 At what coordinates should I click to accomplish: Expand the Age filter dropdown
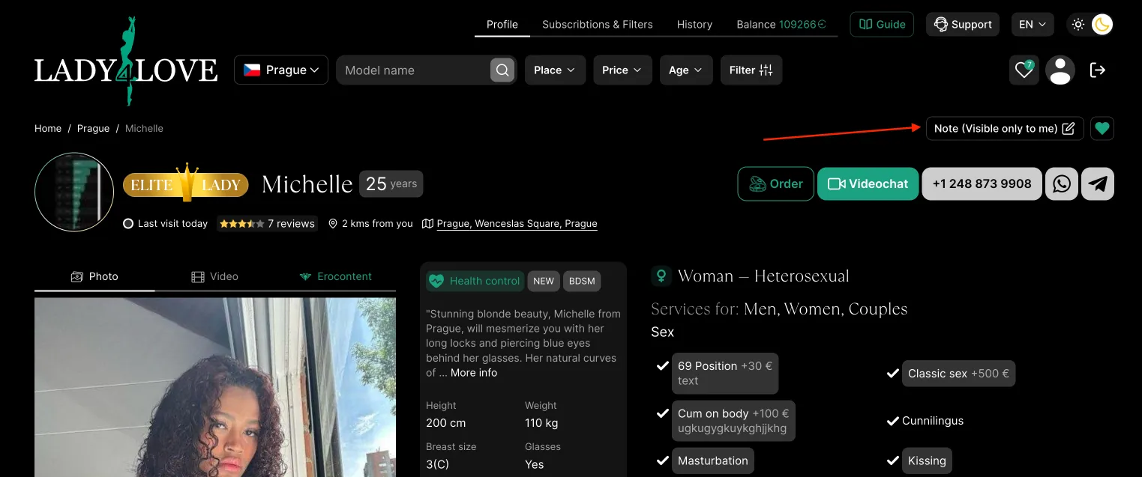(x=686, y=70)
